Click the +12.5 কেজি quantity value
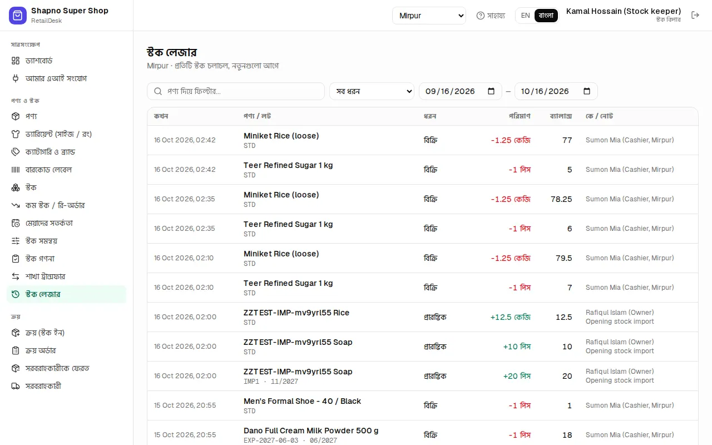Image resolution: width=712 pixels, height=445 pixels. pyautogui.click(x=511, y=317)
